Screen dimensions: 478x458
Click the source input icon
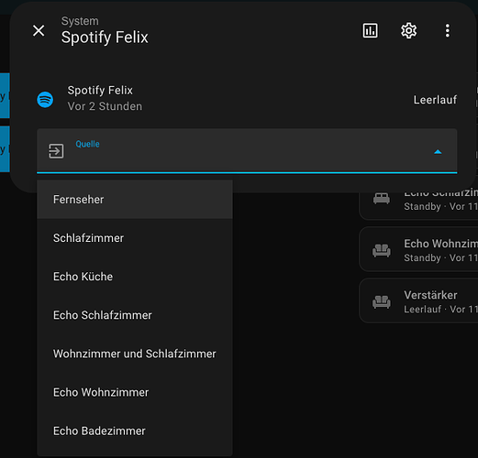(x=56, y=151)
